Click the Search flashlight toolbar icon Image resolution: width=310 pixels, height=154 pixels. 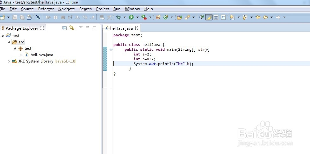(x=187, y=18)
